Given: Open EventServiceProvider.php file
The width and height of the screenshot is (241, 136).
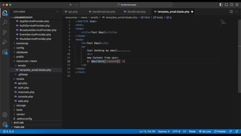Looking at the screenshot, I should pos(35,34).
